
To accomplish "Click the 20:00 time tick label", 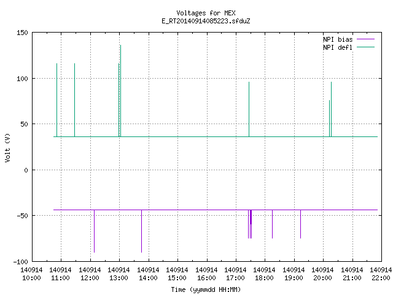I will pos(322,278).
